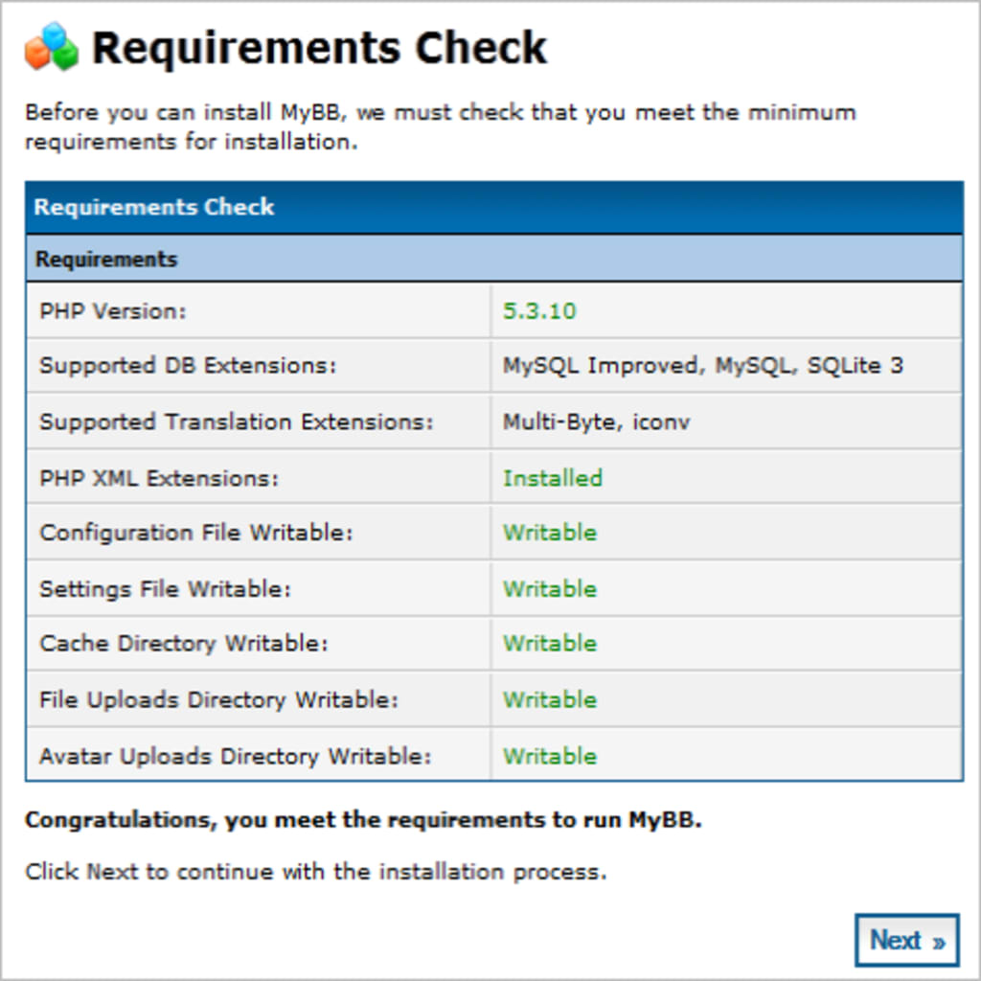This screenshot has height=981, width=981.
Task: Click 'Supported Translation Extensions:' label
Action: (x=237, y=422)
